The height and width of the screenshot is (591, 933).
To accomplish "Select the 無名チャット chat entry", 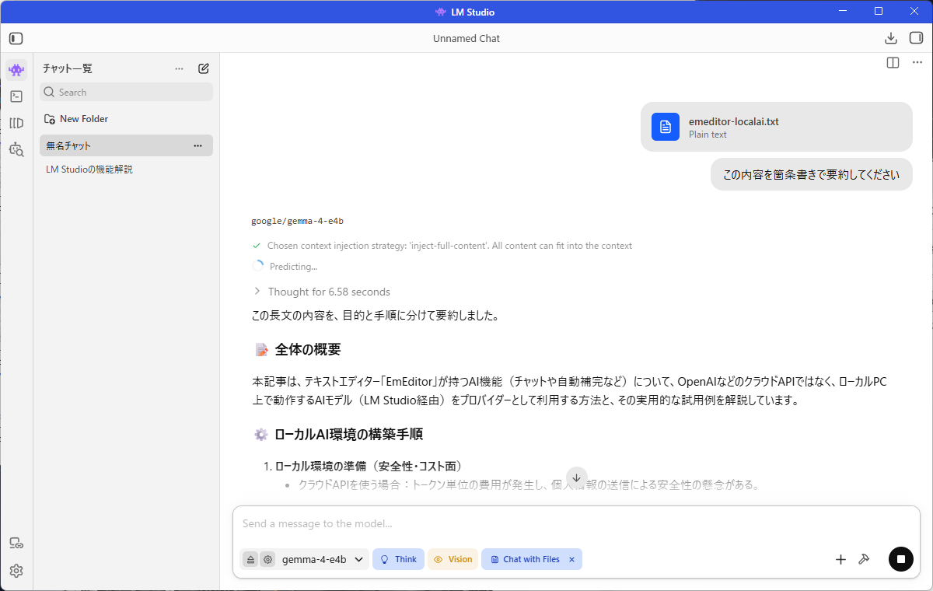I will click(x=127, y=145).
